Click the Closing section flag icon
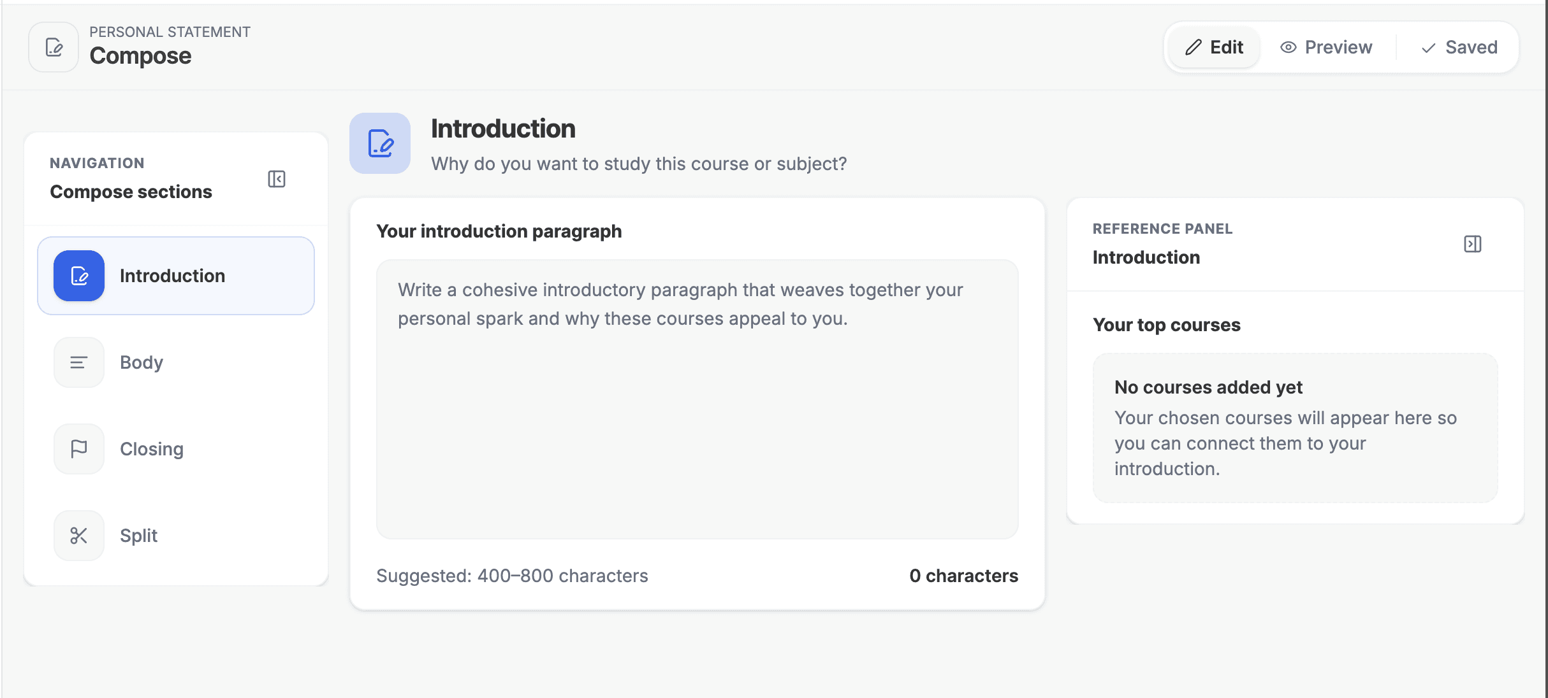The width and height of the screenshot is (1548, 698). click(x=79, y=449)
